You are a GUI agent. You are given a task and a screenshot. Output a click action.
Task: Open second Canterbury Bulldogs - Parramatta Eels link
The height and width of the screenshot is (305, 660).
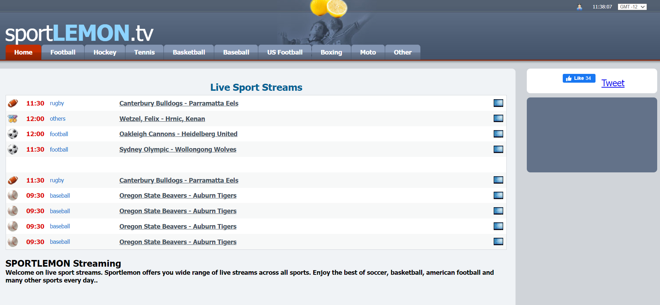pyautogui.click(x=179, y=180)
